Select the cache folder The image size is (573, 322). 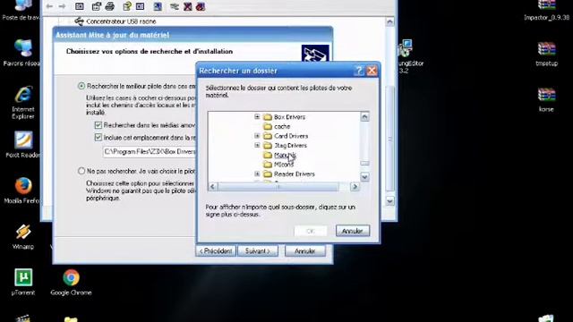[x=282, y=126]
